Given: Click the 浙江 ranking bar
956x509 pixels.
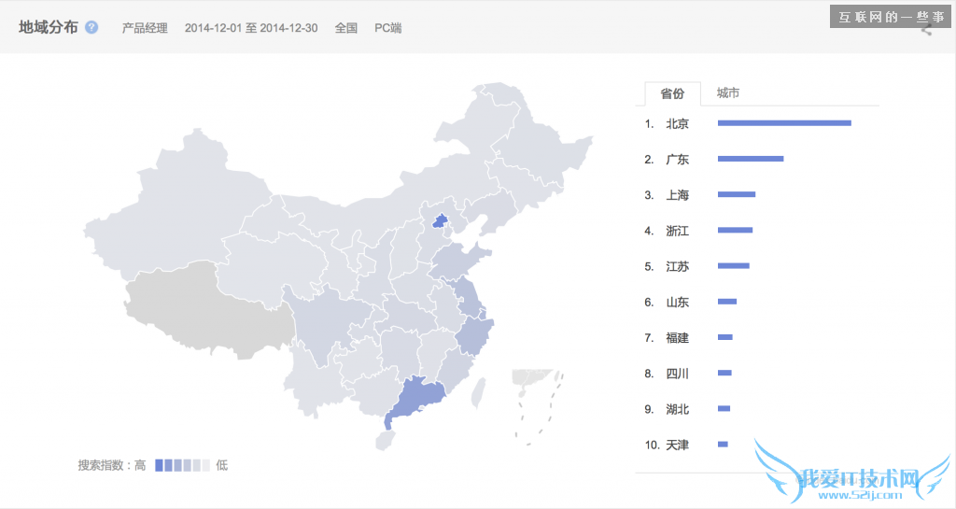Looking at the screenshot, I should (x=735, y=231).
